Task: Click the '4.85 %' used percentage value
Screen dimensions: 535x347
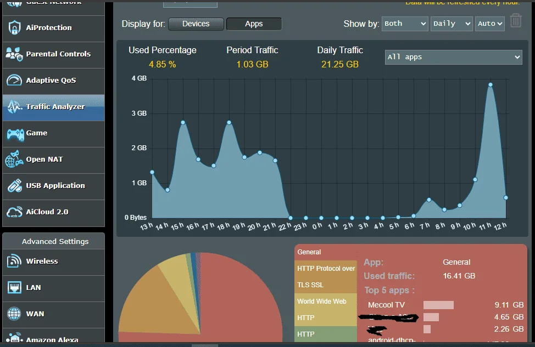Action: (163, 64)
